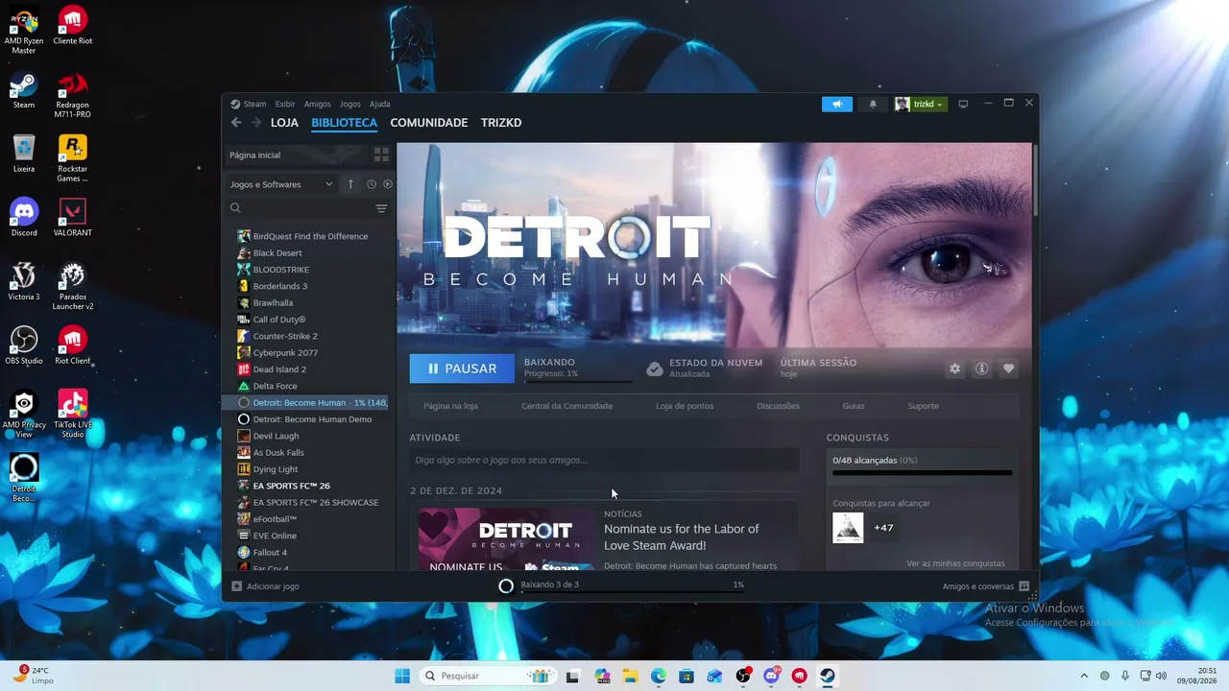Open the Amigos menu
This screenshot has width=1229, height=691.
tap(317, 104)
